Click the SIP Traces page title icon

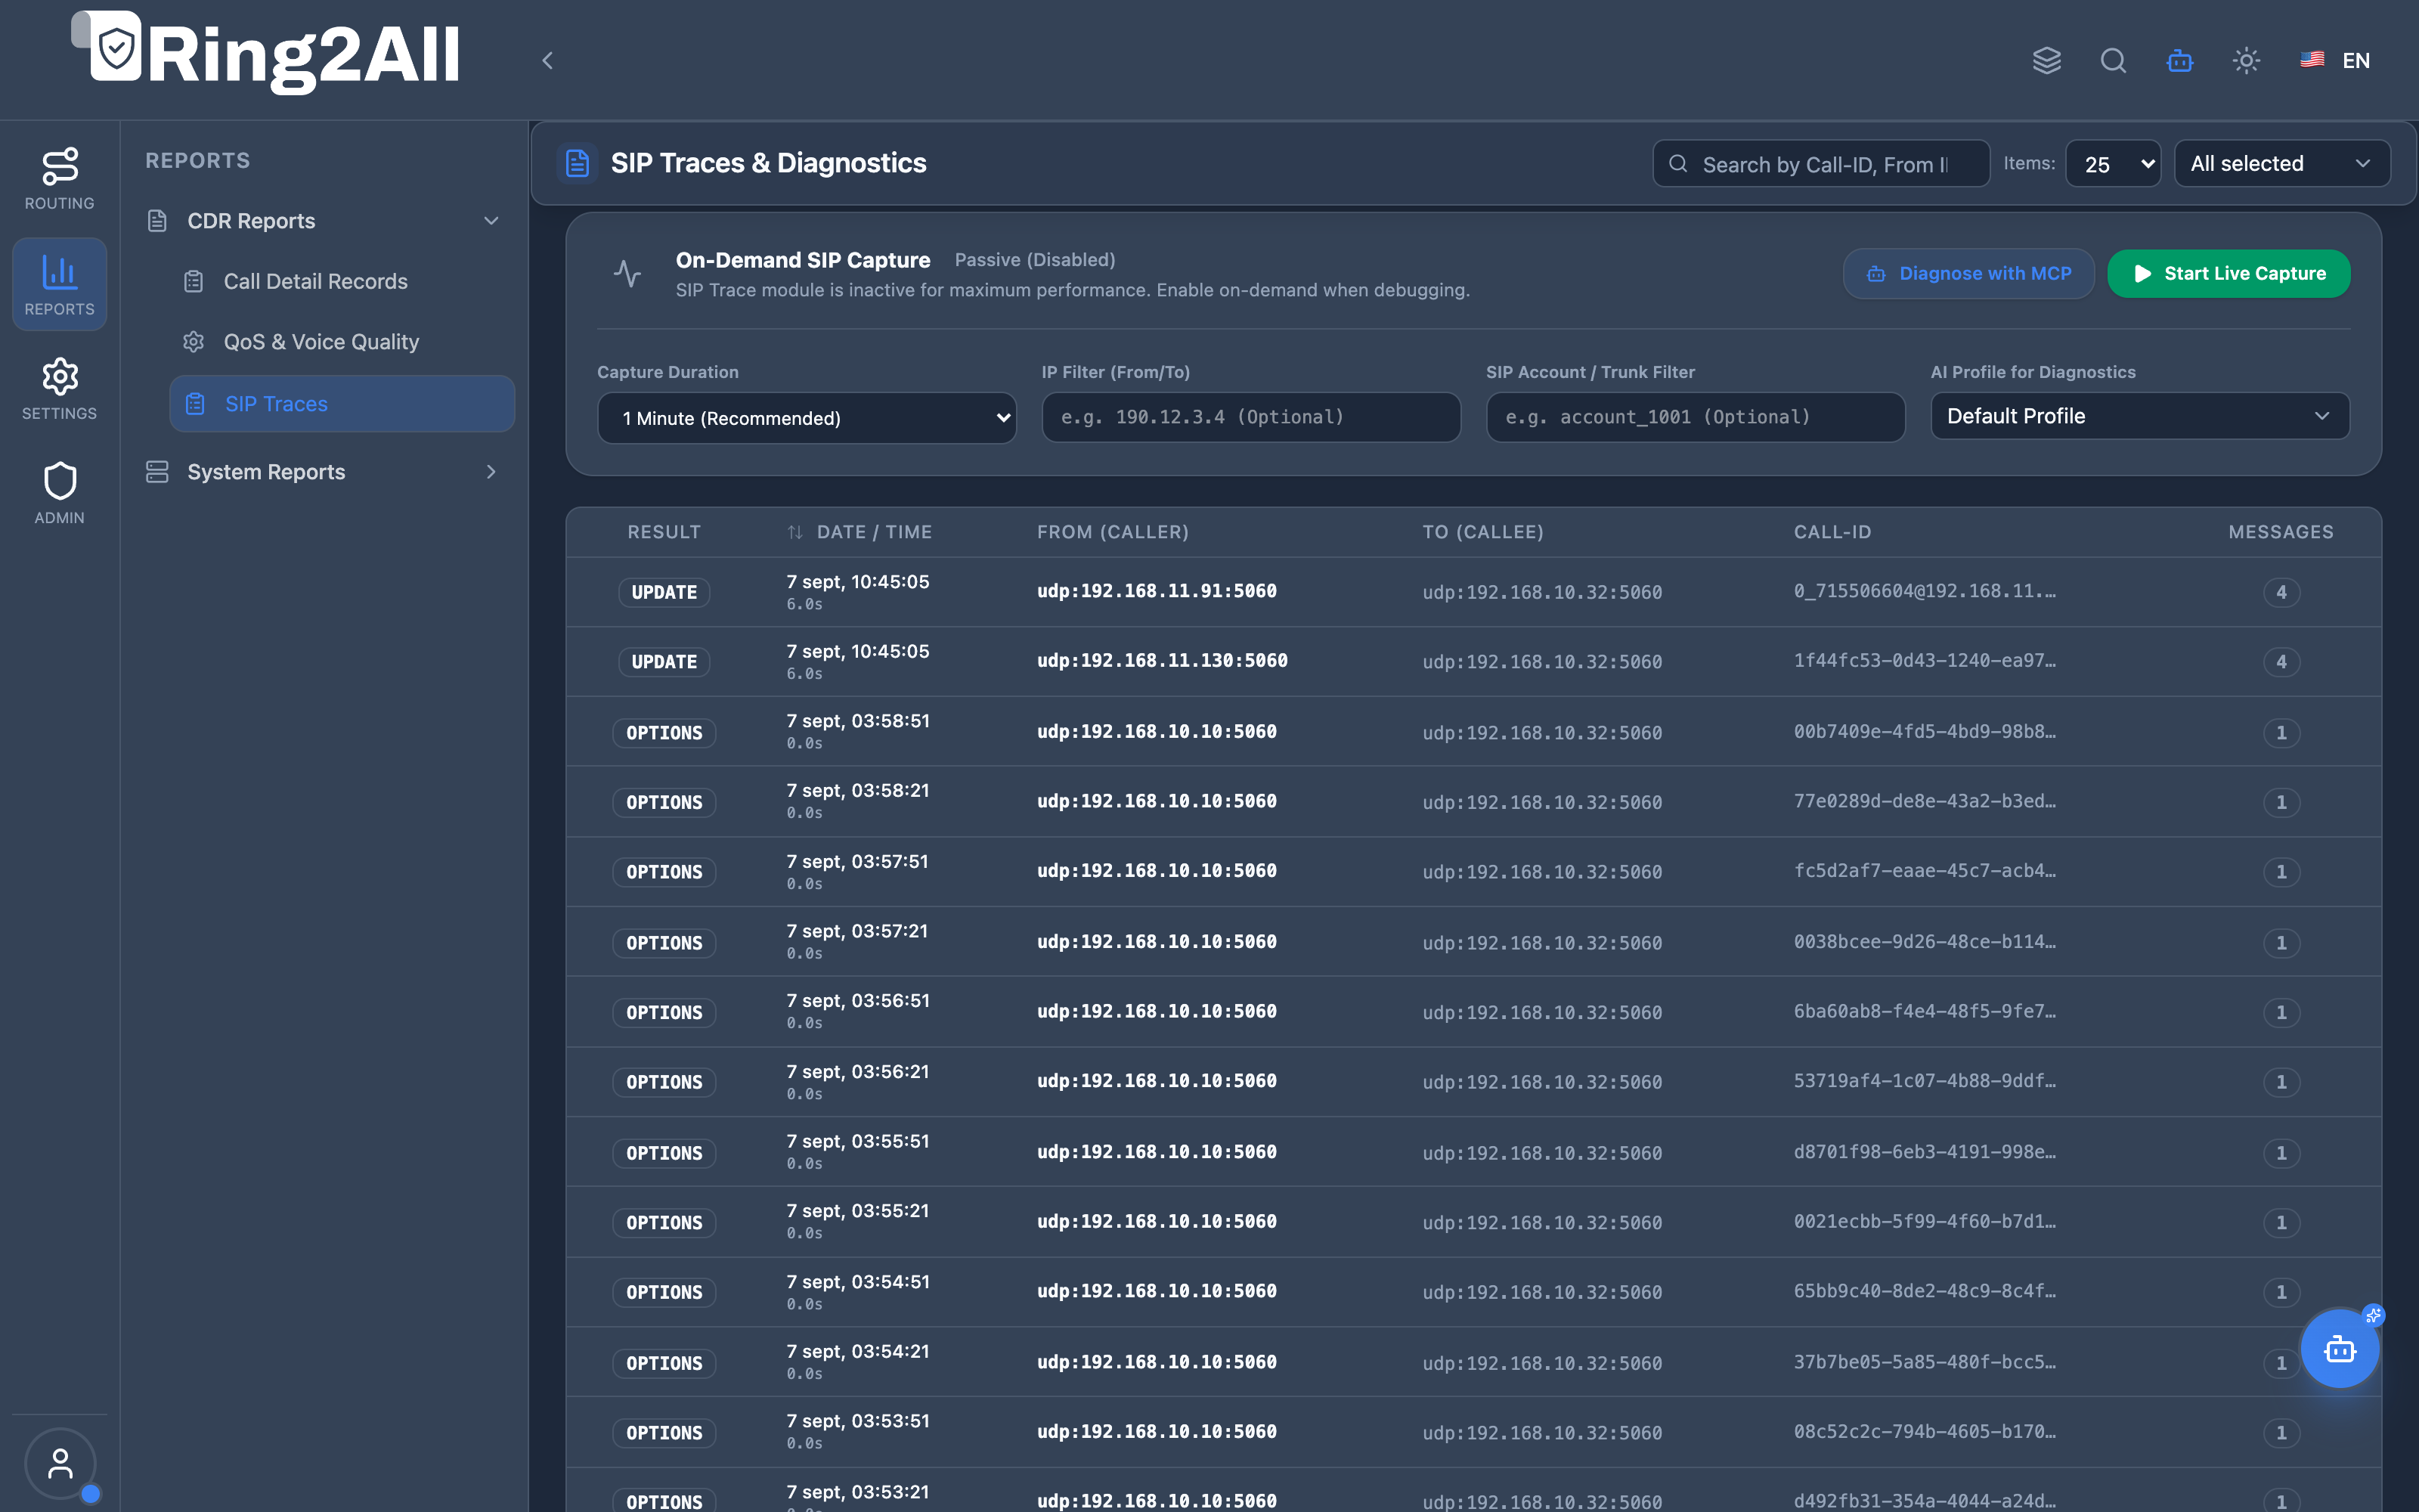[x=577, y=163]
